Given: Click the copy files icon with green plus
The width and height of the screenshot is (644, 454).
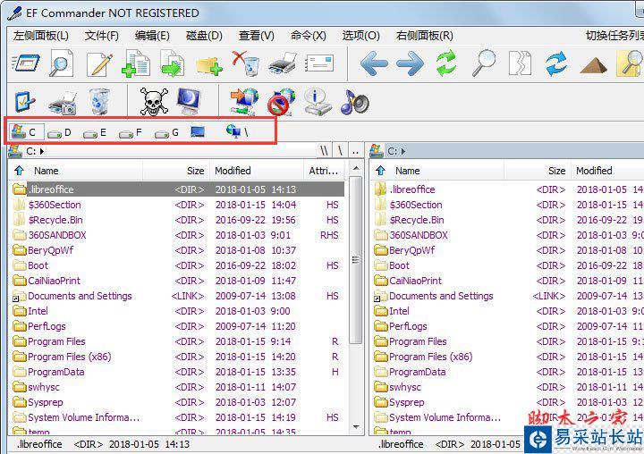Looking at the screenshot, I should pyautogui.click(x=136, y=63).
